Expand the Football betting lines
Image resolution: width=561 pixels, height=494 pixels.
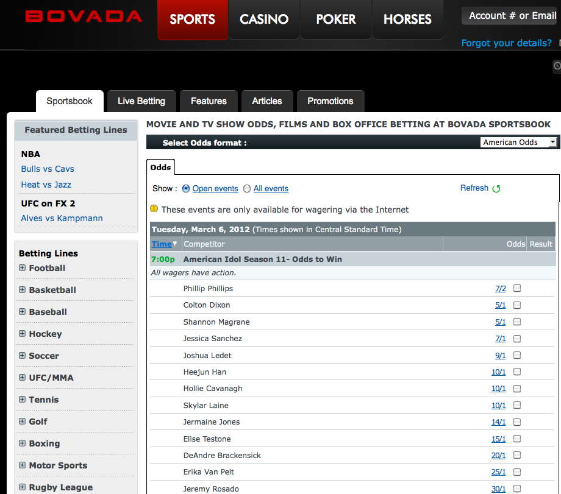pyautogui.click(x=22, y=268)
